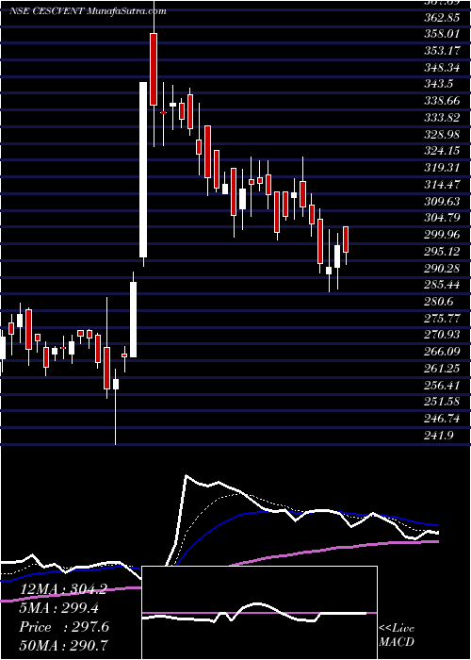Click the 246.74 price axis label
Viewport: 471px width, 660px height.
[443, 419]
